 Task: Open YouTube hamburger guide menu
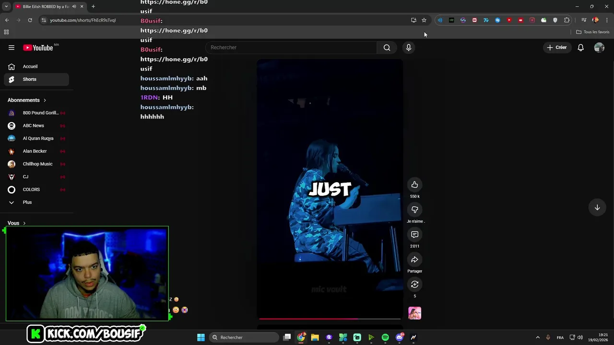pyautogui.click(x=12, y=47)
